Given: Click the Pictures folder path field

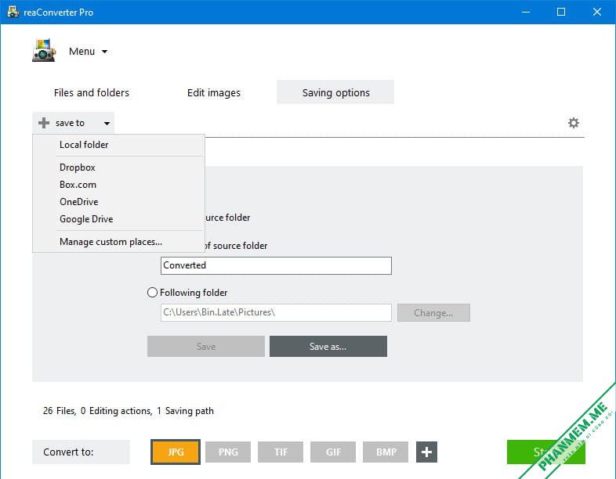Looking at the screenshot, I should 276,312.
